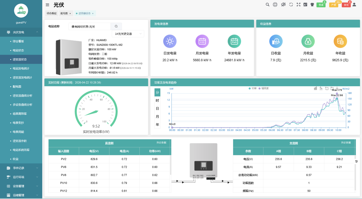This screenshot has height=199, width=362.
Task: Click the refresh page icon
Action: click(291, 5)
